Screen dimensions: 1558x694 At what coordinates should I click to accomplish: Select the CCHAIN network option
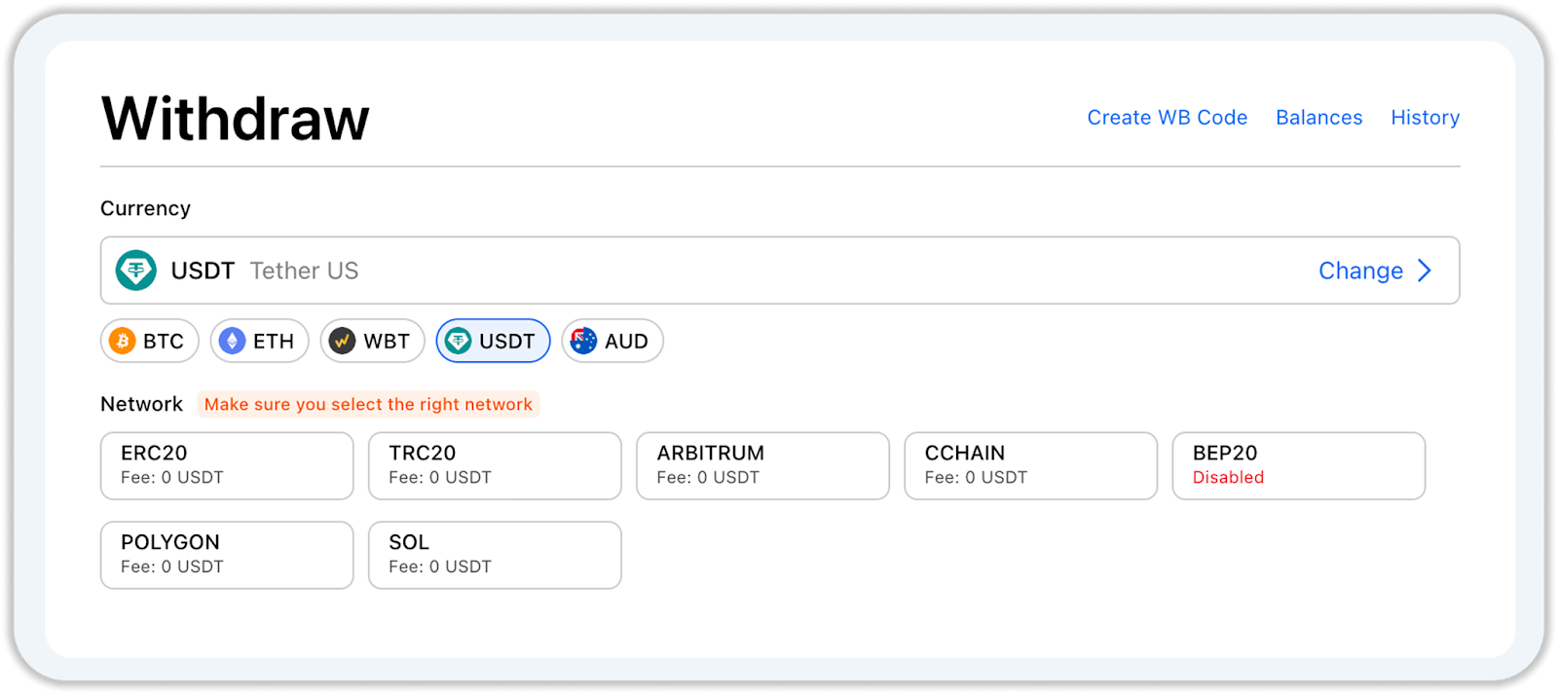point(1030,465)
